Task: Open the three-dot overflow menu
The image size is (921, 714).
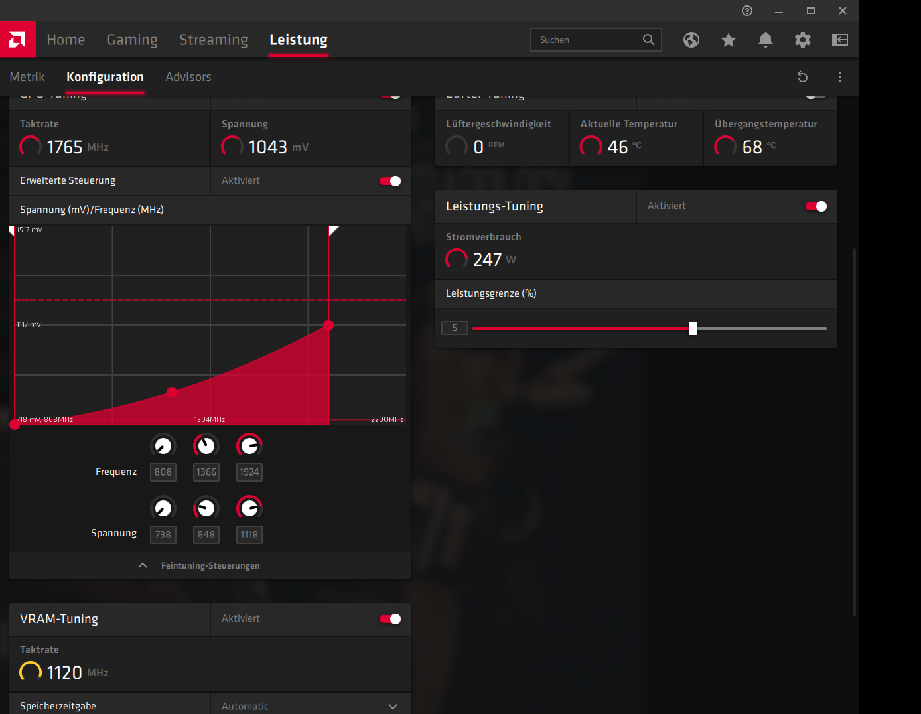Action: pos(839,77)
